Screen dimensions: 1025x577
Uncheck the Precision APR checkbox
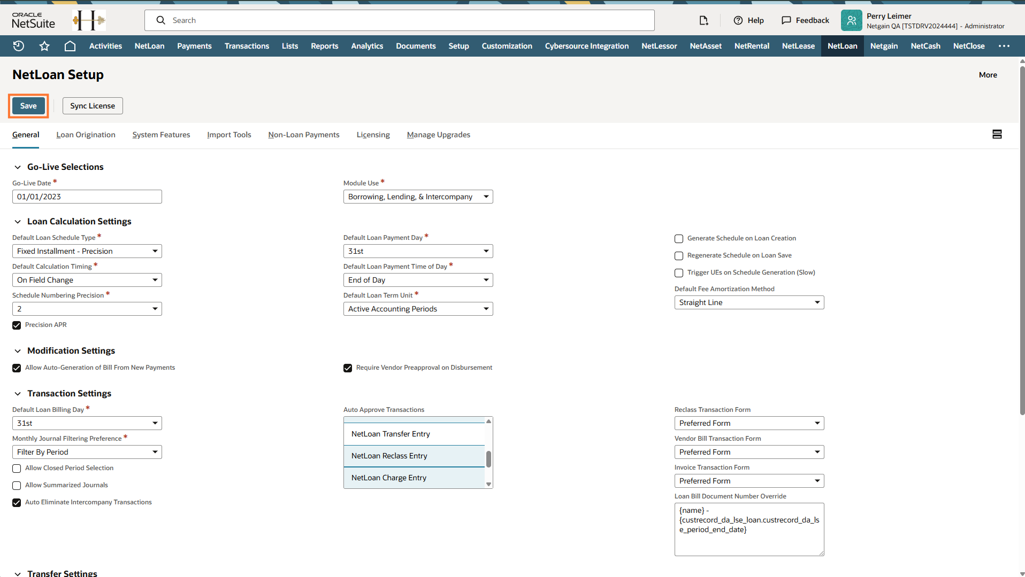click(17, 325)
